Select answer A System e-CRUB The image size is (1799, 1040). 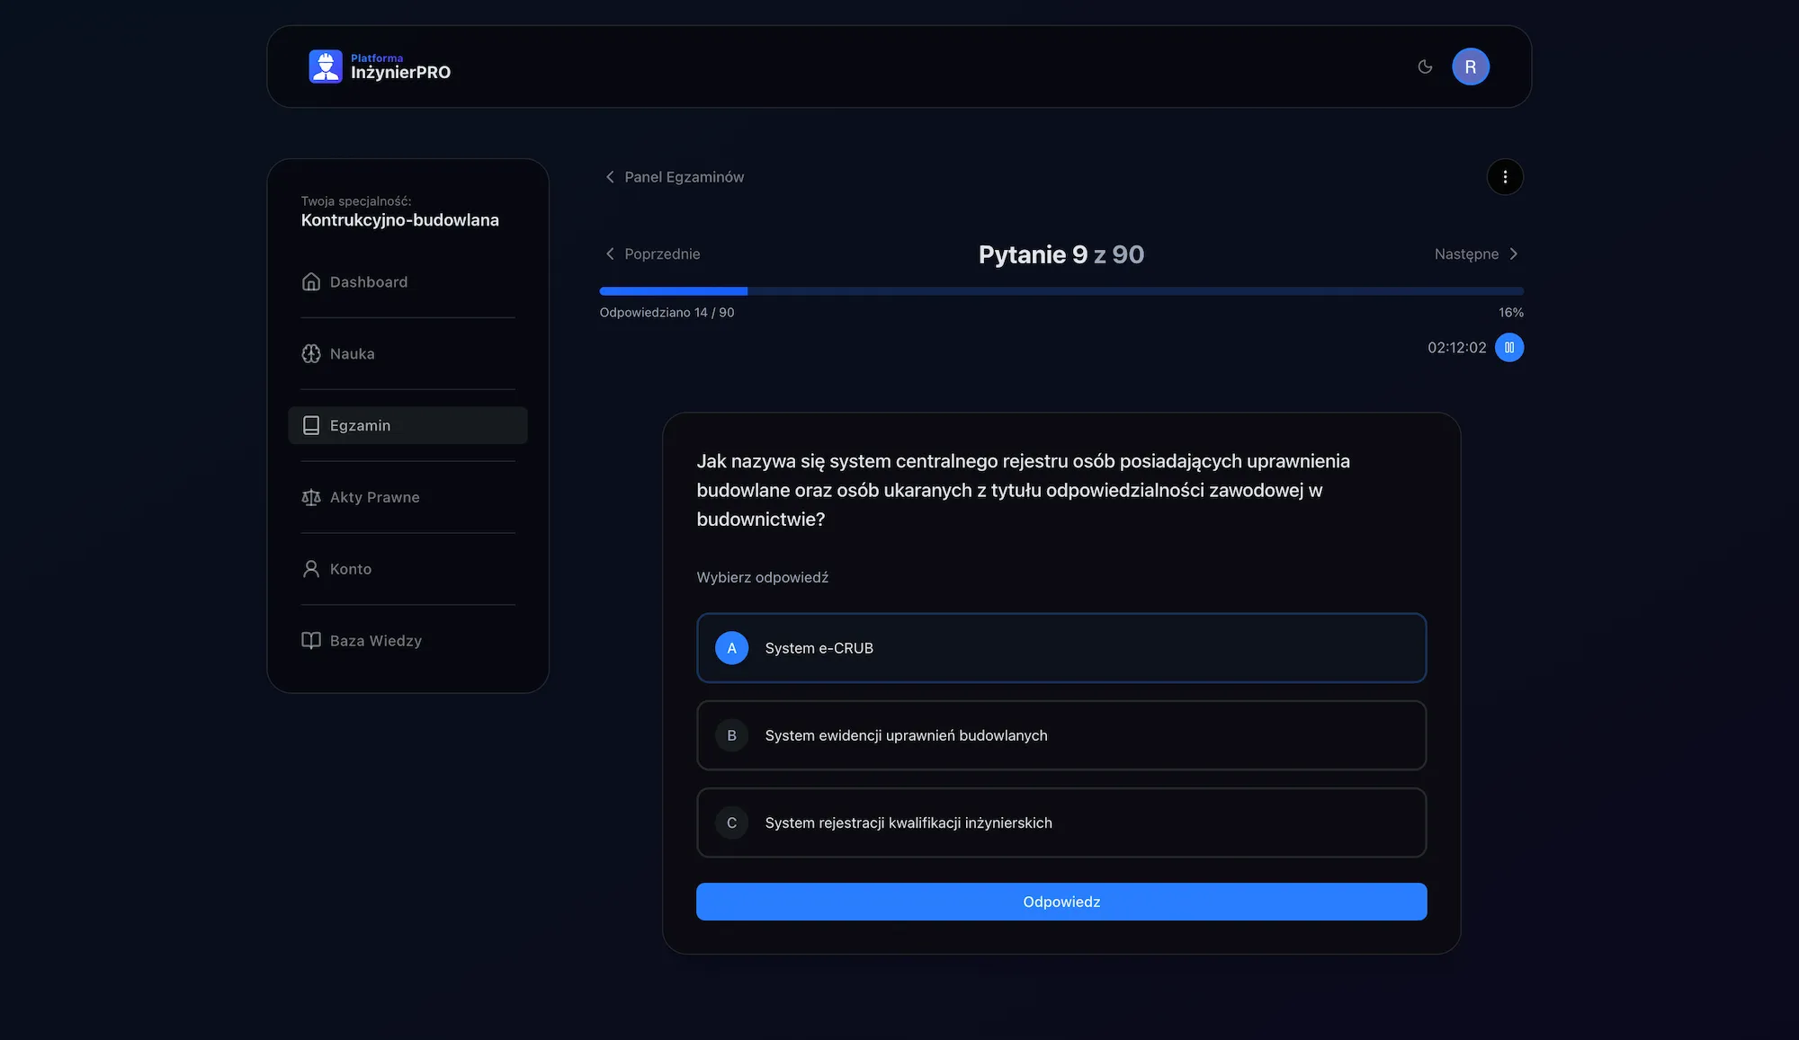coord(1061,648)
